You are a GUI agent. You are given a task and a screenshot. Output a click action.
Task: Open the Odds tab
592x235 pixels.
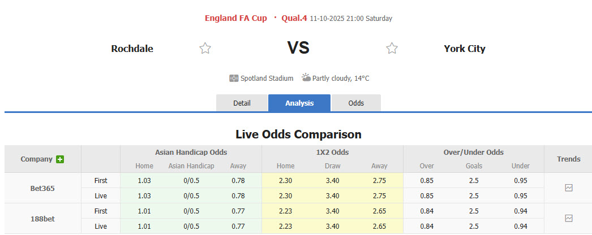[x=356, y=103]
